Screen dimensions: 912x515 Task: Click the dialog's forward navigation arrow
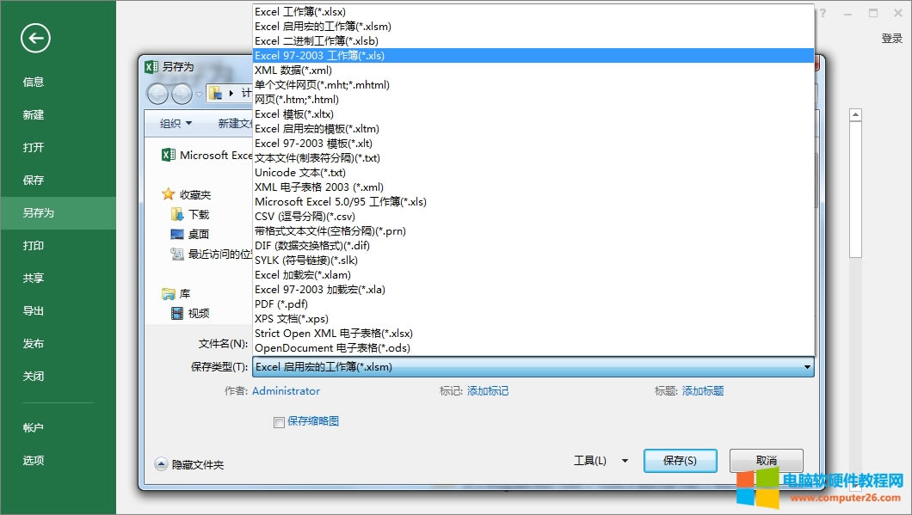[182, 94]
